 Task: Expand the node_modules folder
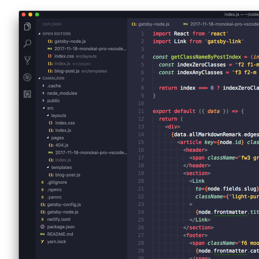pos(44,93)
